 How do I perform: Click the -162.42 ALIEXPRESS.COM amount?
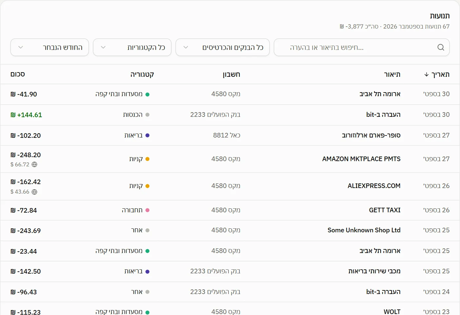tap(26, 182)
